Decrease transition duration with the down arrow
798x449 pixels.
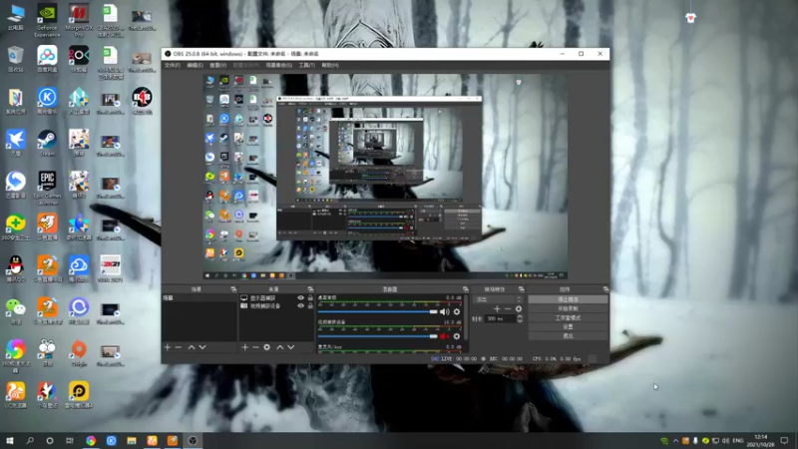point(520,321)
